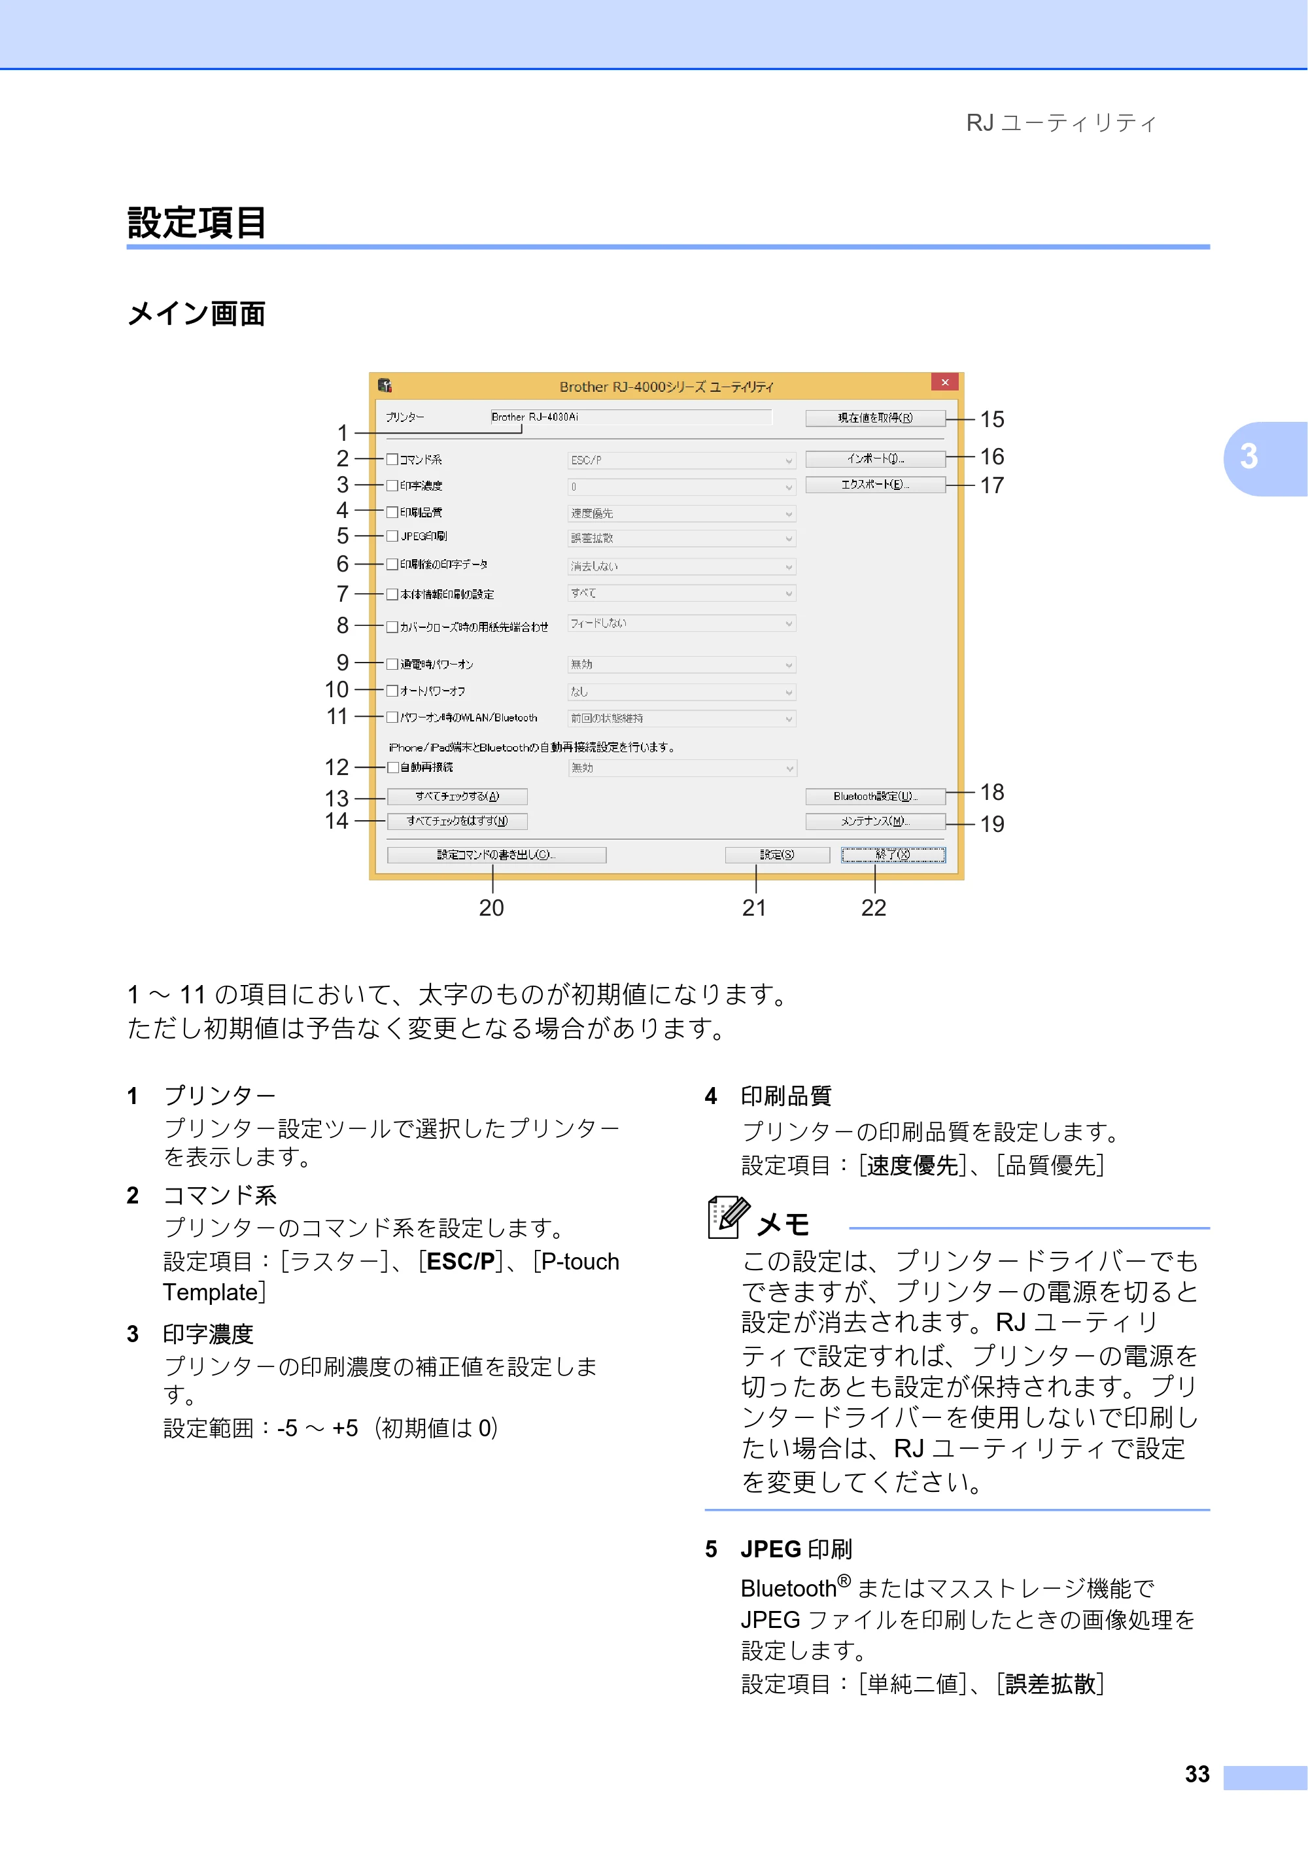The width and height of the screenshot is (1308, 1851).
Task: Open the ESC/P command dropdown
Action: pyautogui.click(x=682, y=460)
